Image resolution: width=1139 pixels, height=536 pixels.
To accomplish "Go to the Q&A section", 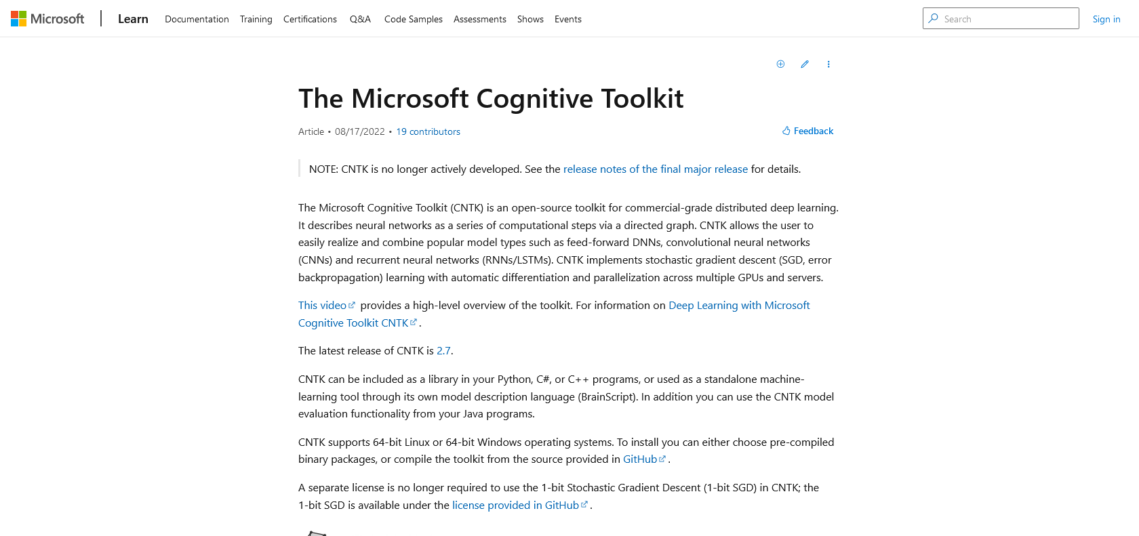I will pos(360,19).
